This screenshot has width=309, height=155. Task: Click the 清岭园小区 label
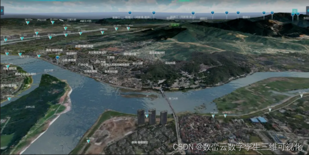pos(130,54)
